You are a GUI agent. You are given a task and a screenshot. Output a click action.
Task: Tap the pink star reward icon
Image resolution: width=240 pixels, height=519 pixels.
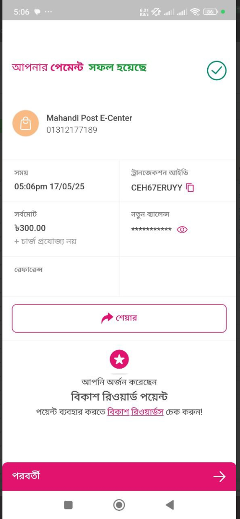point(119,359)
